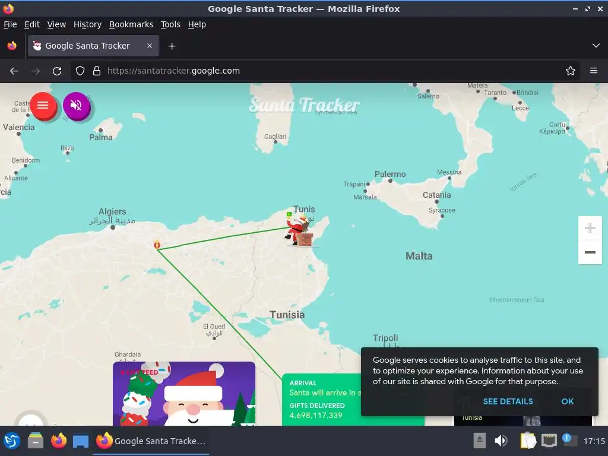The image size is (608, 456).
Task: Open a new tab with the plus button
Action: pyautogui.click(x=172, y=46)
